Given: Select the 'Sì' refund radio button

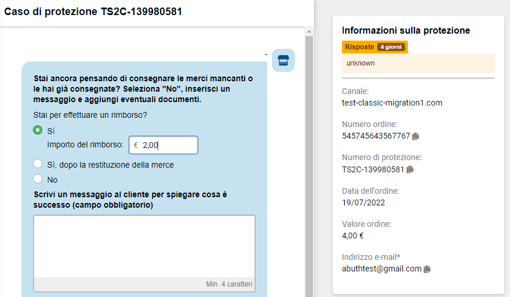Looking at the screenshot, I should [38, 131].
